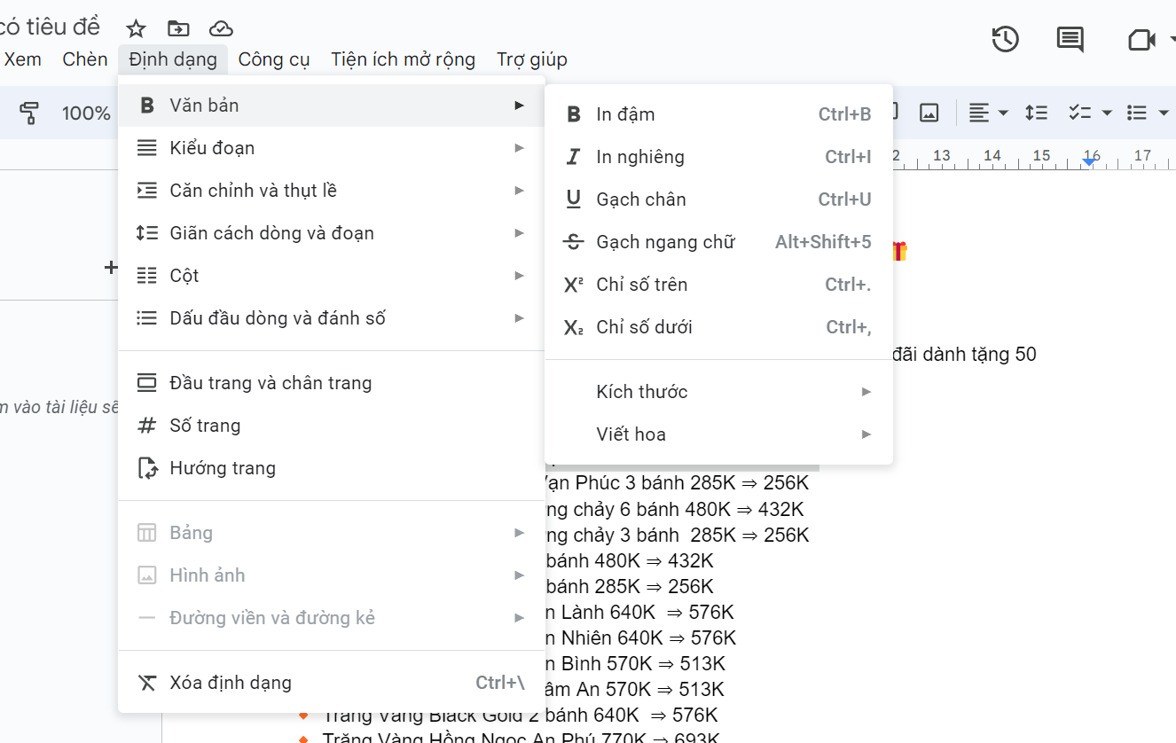Open the Trợ giúp menu
Viewport: 1176px width, 743px height.
click(531, 59)
